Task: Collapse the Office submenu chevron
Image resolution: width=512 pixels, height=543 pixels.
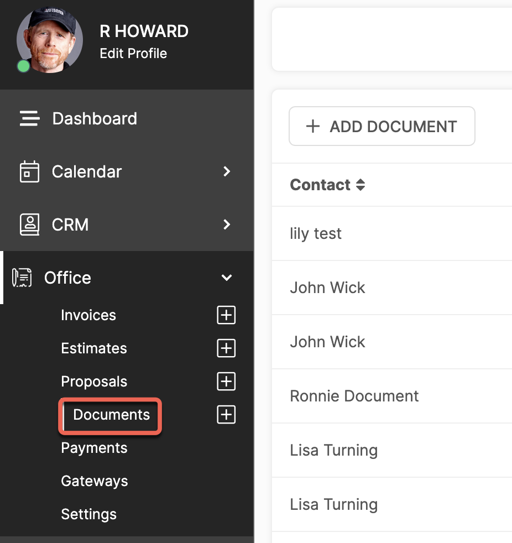Action: click(227, 278)
